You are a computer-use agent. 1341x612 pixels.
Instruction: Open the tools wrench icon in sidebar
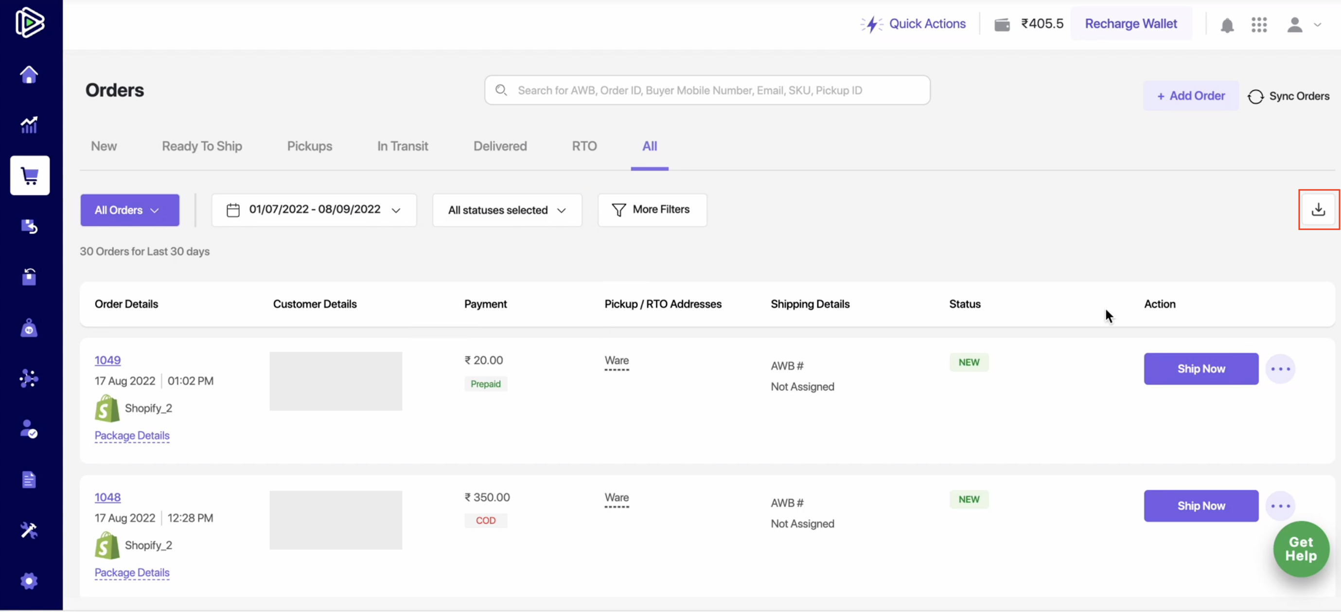coord(29,530)
